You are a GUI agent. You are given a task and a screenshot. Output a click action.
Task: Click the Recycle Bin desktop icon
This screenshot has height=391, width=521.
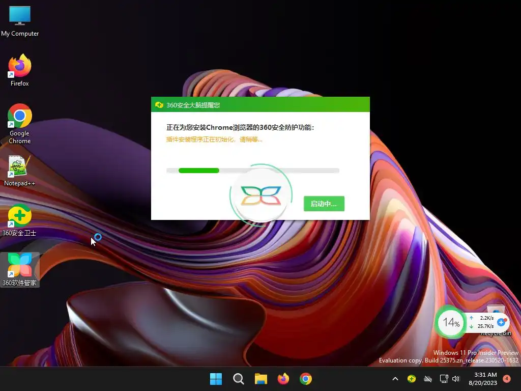[496, 321]
